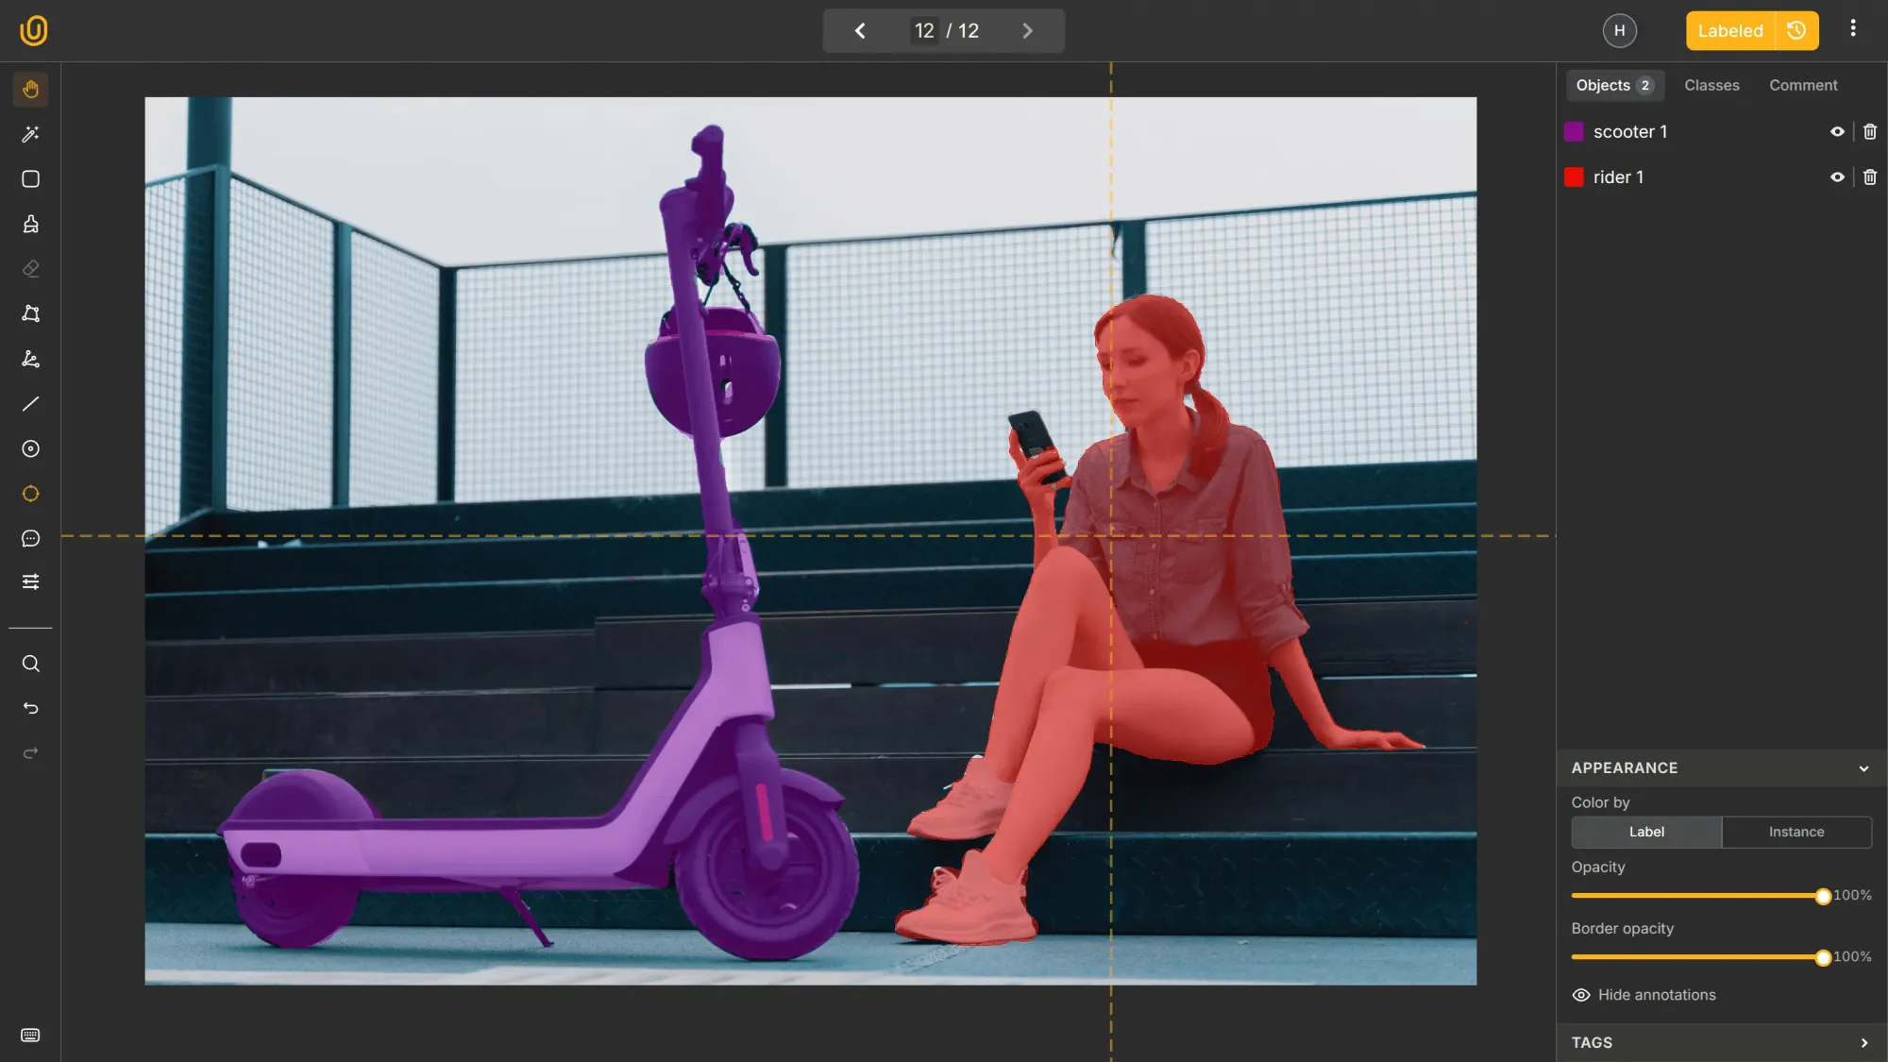Activate the auto-annotate magic wand tool

tap(30, 134)
